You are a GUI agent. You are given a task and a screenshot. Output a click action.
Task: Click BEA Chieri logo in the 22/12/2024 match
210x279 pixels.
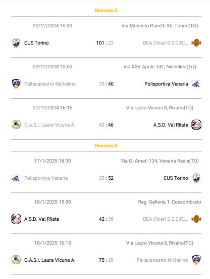(196, 43)
